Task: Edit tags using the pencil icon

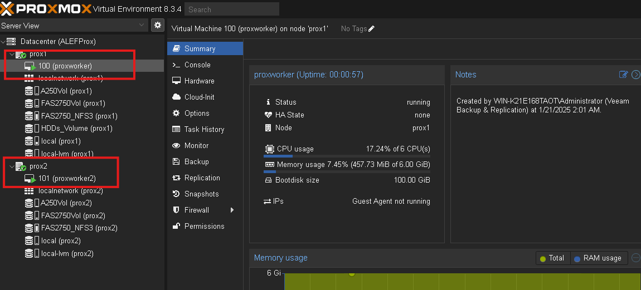Action: coord(371,28)
